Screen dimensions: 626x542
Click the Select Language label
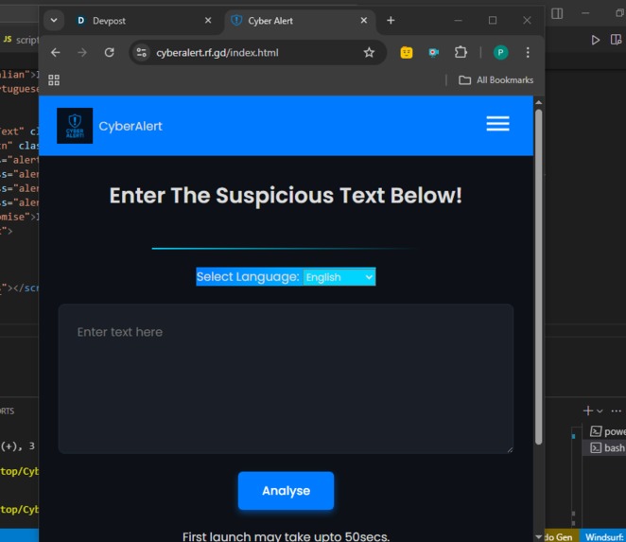pyautogui.click(x=248, y=277)
